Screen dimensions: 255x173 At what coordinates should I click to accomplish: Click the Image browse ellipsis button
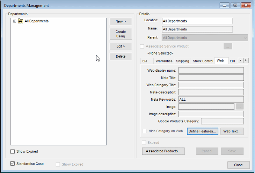(x=239, y=107)
